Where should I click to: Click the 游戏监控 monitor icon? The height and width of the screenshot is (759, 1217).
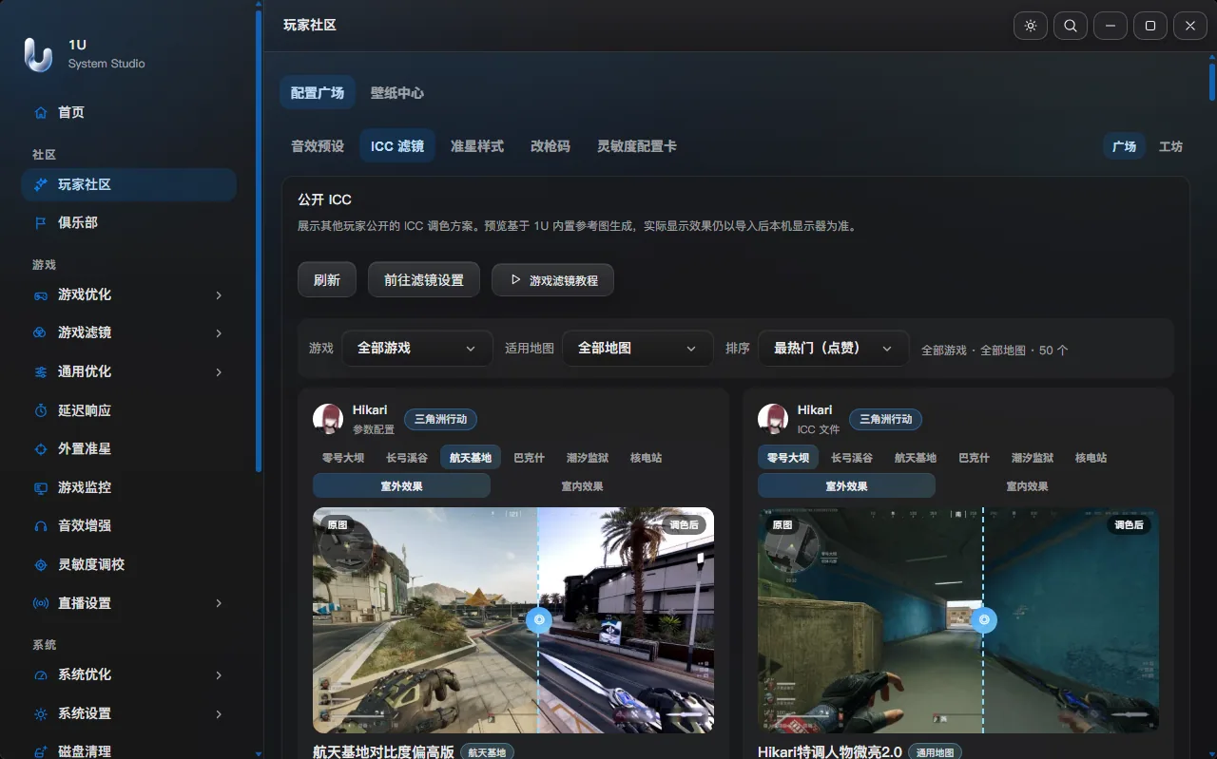click(x=40, y=487)
